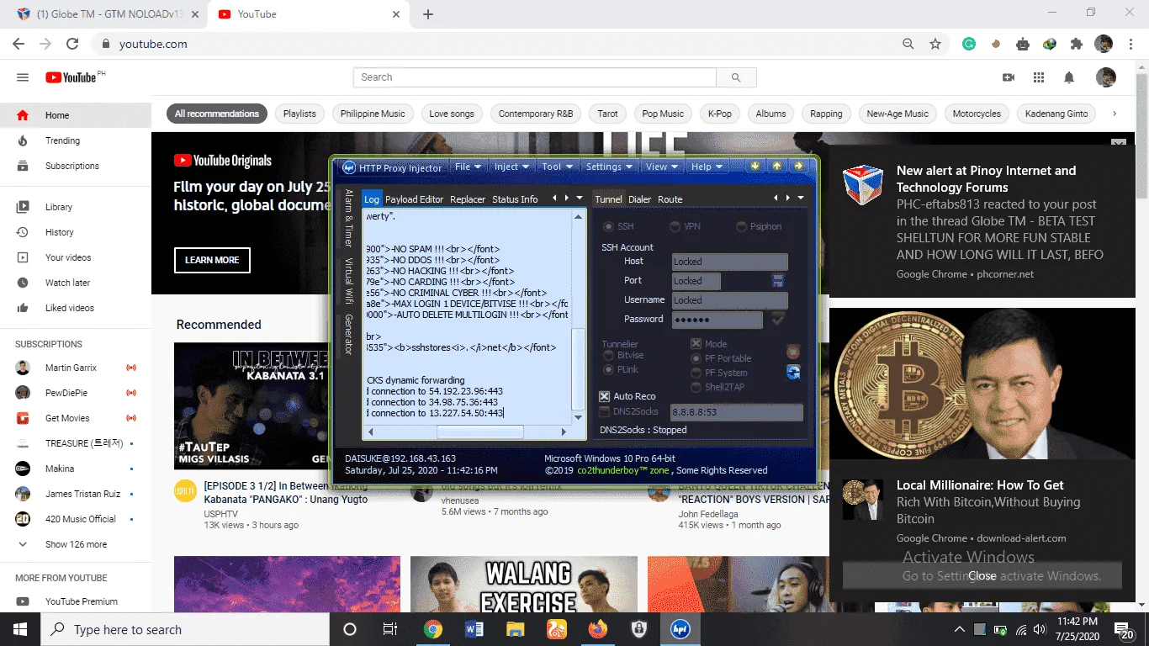Enable the DNS2Socks checkbox

(604, 412)
